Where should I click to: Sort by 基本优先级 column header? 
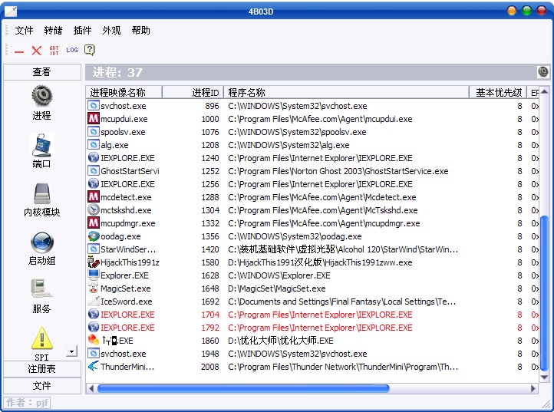click(x=498, y=93)
